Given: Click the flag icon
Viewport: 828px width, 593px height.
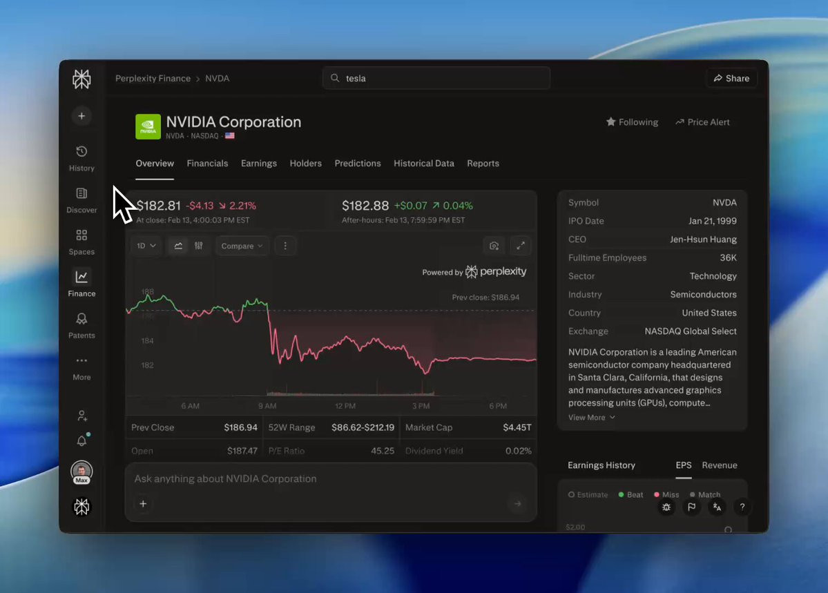Looking at the screenshot, I should (x=692, y=507).
